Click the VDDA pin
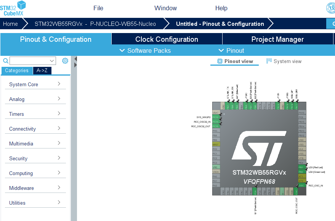This screenshot has height=221, width=335. tap(216, 172)
